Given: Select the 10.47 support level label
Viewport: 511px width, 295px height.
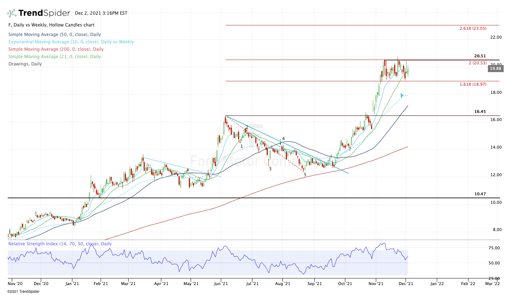Looking at the screenshot, I should tap(480, 194).
